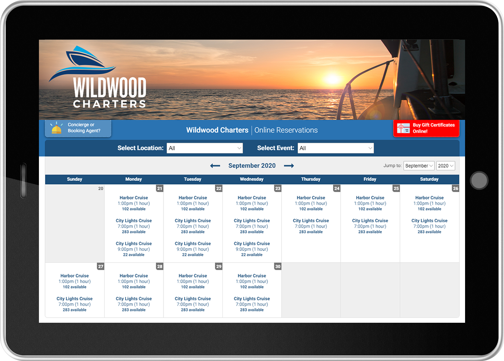The image size is (504, 361).
Task: Select Monday 28 City Lights Cruise 7:00pm
Action: (x=134, y=304)
